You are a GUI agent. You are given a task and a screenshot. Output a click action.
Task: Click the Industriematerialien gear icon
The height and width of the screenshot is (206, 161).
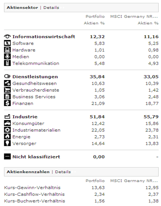tap(7, 130)
